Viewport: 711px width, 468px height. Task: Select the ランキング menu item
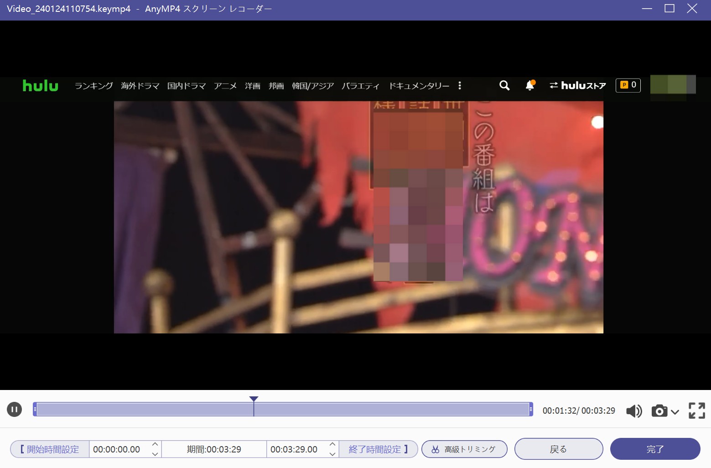[93, 86]
